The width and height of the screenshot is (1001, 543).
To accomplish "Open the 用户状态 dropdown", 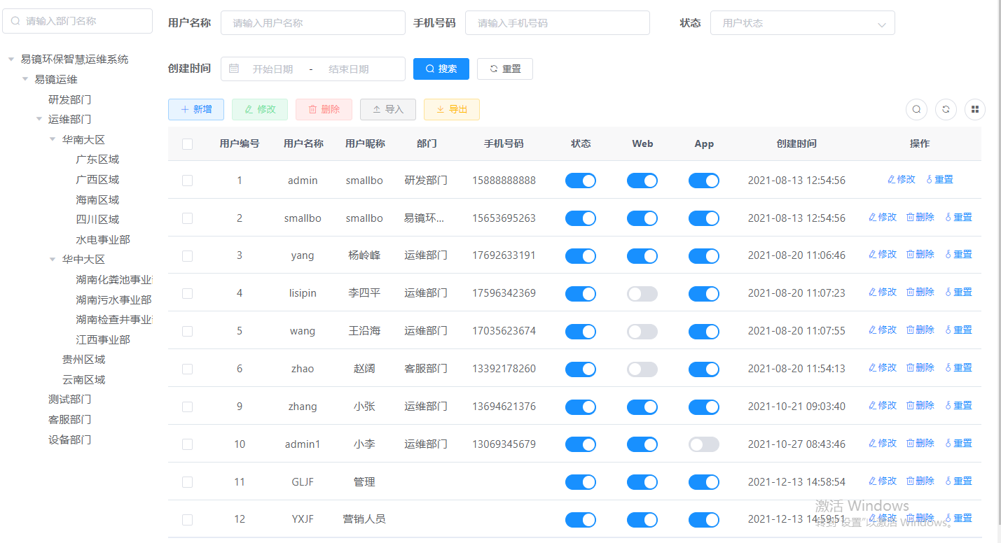I will click(802, 23).
